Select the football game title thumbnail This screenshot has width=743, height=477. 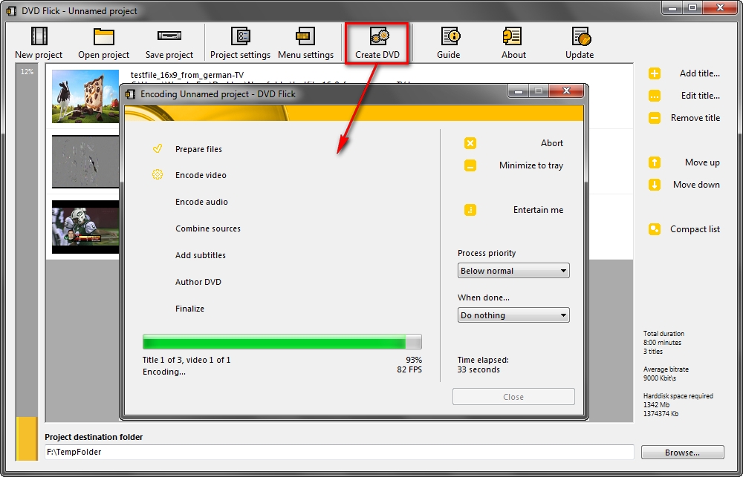[x=85, y=227]
